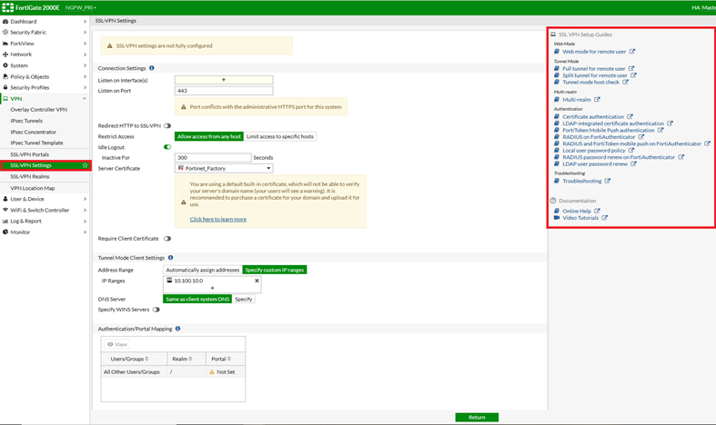Toggle Require Client Certificate switch
716x425 pixels.
pyautogui.click(x=167, y=239)
